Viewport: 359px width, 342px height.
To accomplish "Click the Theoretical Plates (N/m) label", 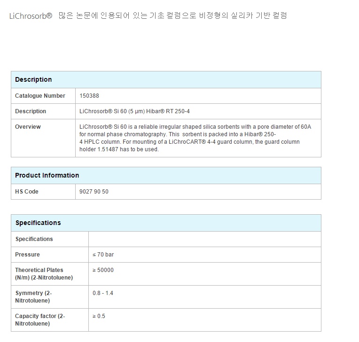I will (44, 273).
